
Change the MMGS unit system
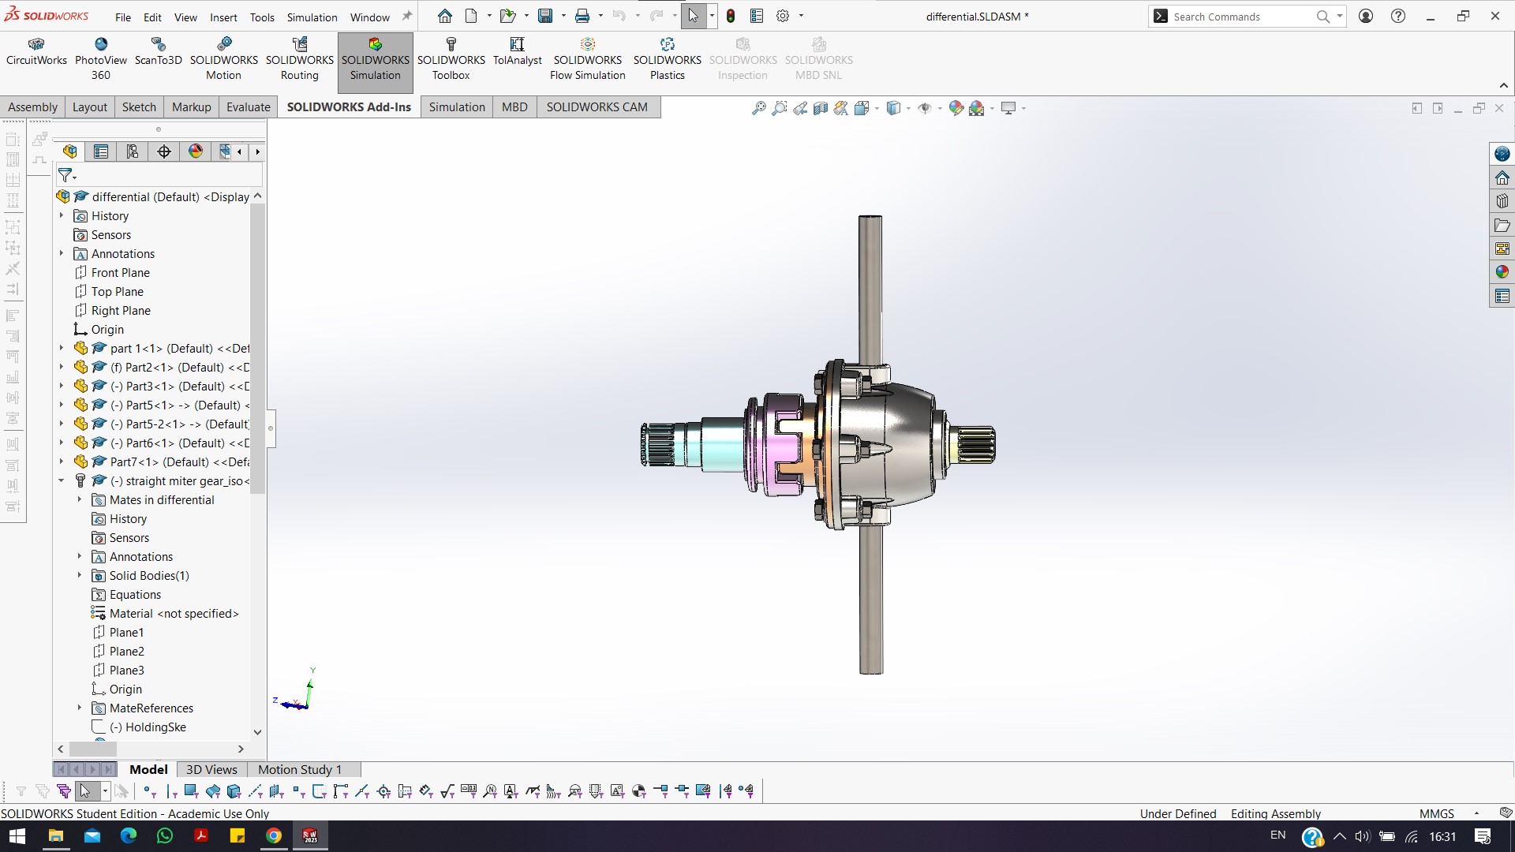click(x=1437, y=813)
